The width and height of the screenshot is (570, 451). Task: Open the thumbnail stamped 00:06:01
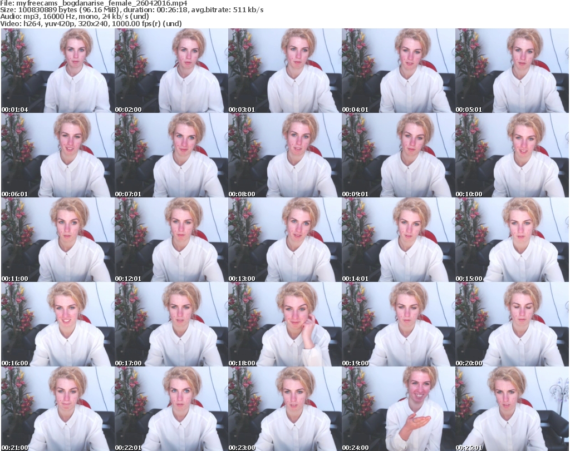pyautogui.click(x=58, y=155)
